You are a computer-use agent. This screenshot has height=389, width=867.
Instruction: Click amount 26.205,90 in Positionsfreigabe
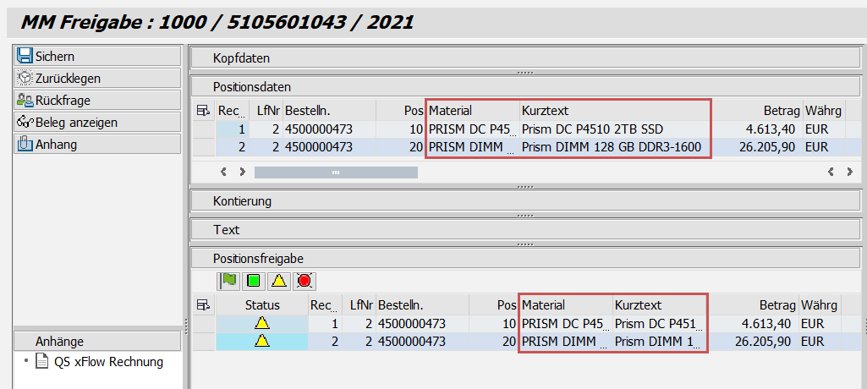click(755, 342)
